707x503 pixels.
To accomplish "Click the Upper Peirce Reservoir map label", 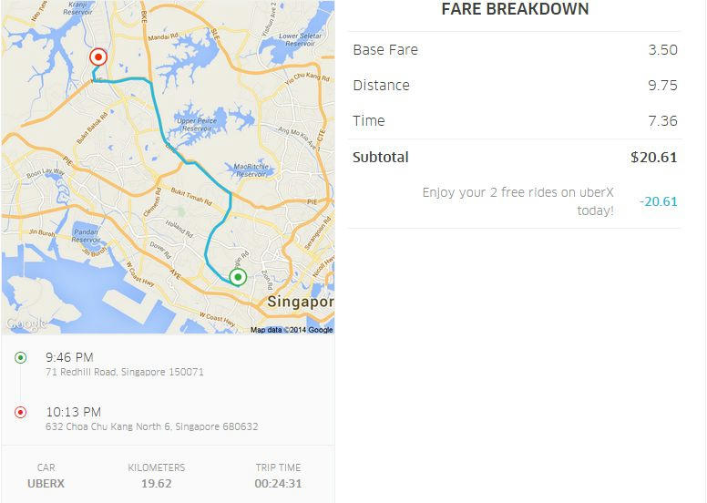I will (197, 125).
